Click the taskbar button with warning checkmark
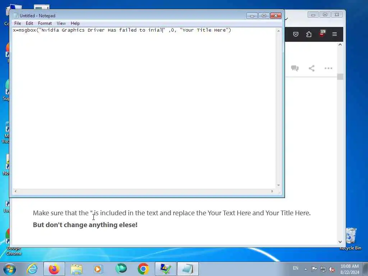Screen dimensions: 368x276 [x=165, y=269]
